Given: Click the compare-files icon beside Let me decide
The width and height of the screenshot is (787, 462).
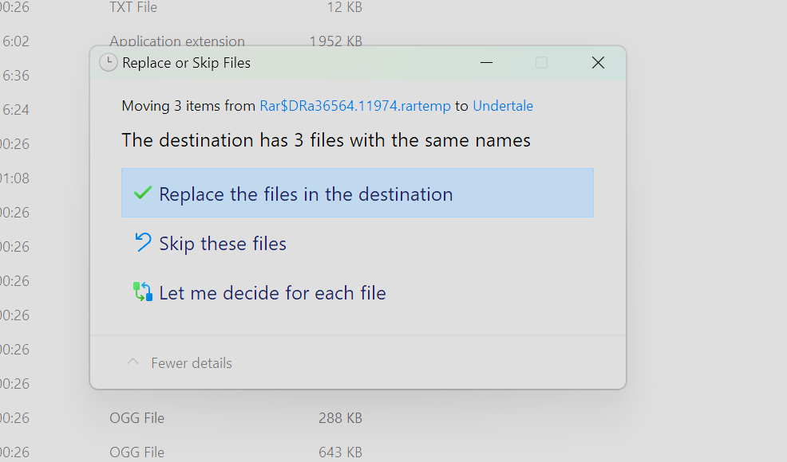Looking at the screenshot, I should [x=143, y=292].
